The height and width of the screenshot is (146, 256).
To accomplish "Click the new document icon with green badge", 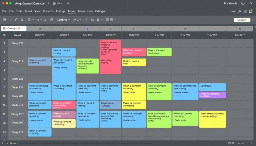I will click(x=251, y=11).
